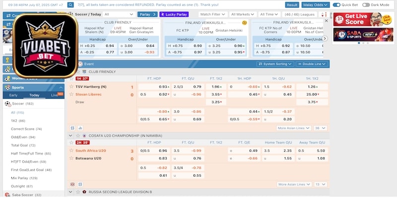Screen dimensions: 397x198
Task: Click the Saba Soccer icon in sidebar
Action: pos(7,195)
